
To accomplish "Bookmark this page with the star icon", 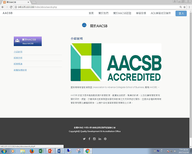I will pos(184,7).
